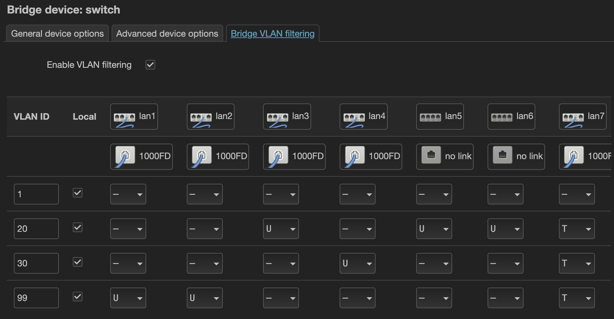The height and width of the screenshot is (319, 614).
Task: Open VLAN 30 lan7 tagging dropdown
Action: pyautogui.click(x=577, y=263)
